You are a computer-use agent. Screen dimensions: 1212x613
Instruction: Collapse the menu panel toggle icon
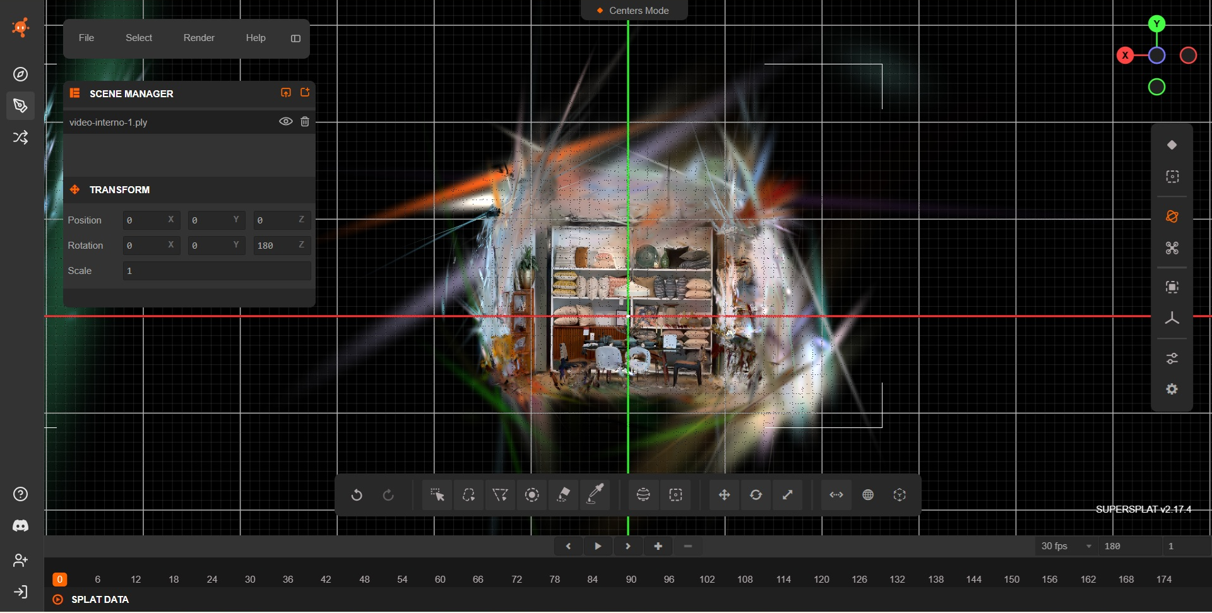295,39
